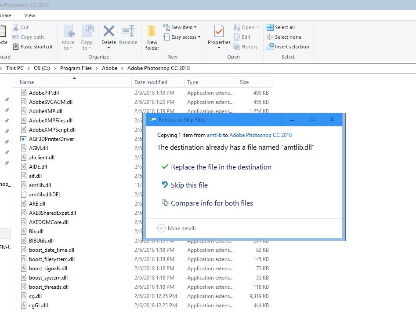Open the New item dropdown arrow
Viewport: 416px width, 313px height.
[x=195, y=27]
